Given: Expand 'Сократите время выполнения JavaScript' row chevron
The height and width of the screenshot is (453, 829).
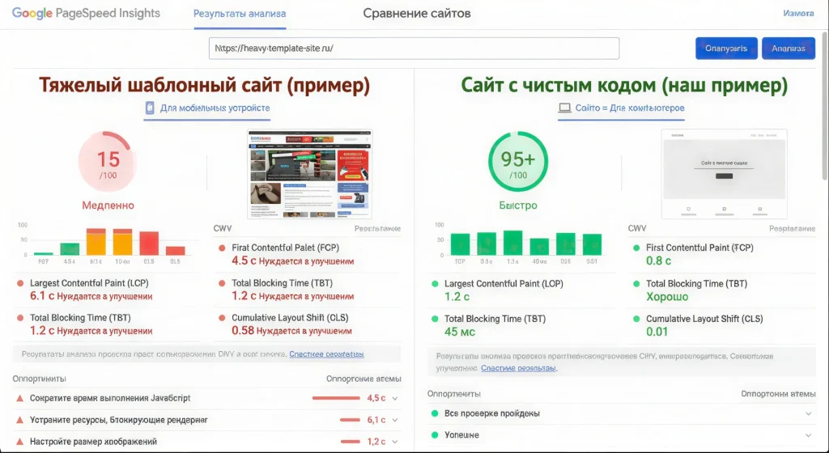Looking at the screenshot, I should point(395,398).
